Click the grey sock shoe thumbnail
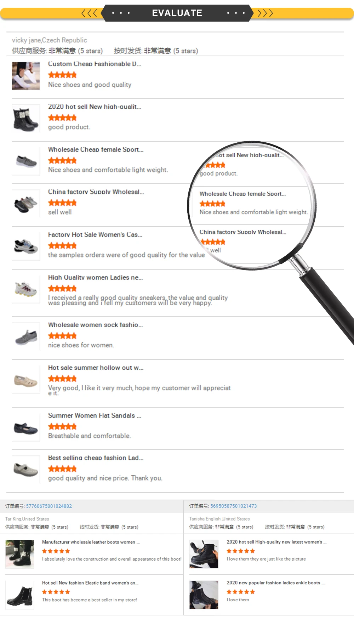The height and width of the screenshot is (619, 354). 26,337
